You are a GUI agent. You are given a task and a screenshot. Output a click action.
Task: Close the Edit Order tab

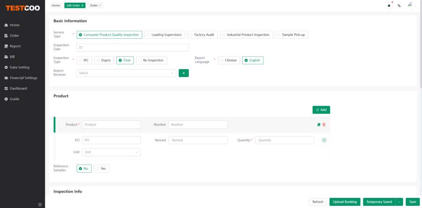click(x=82, y=5)
